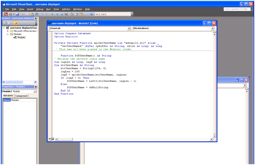Viewport: 255px width, 165px height.
Task: Expand the Microsoft Office Access tree node
Action: [7, 31]
